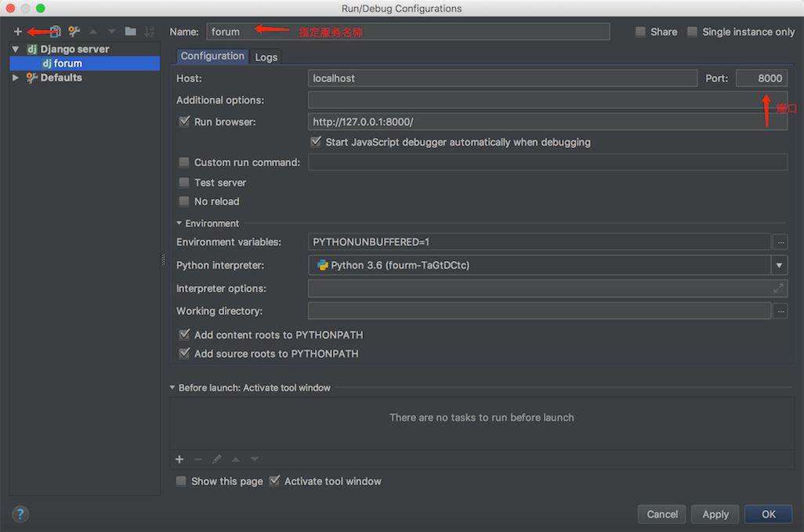The width and height of the screenshot is (804, 532).
Task: Copy the selected configuration
Action: (x=56, y=32)
